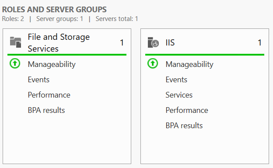Screen dimensions: 273x168
Task: Click the Roles and Server Groups heading
Action: tap(54, 10)
